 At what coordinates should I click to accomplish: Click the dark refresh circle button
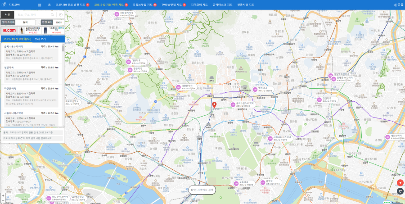[400, 191]
